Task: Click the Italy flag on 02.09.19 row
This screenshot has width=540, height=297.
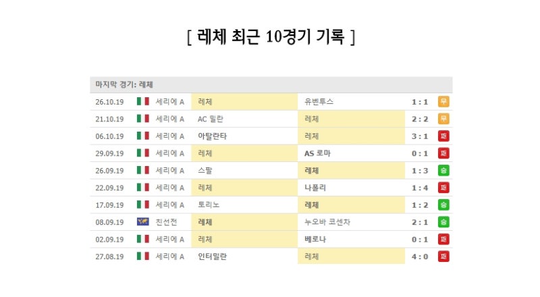Action: click(x=143, y=239)
